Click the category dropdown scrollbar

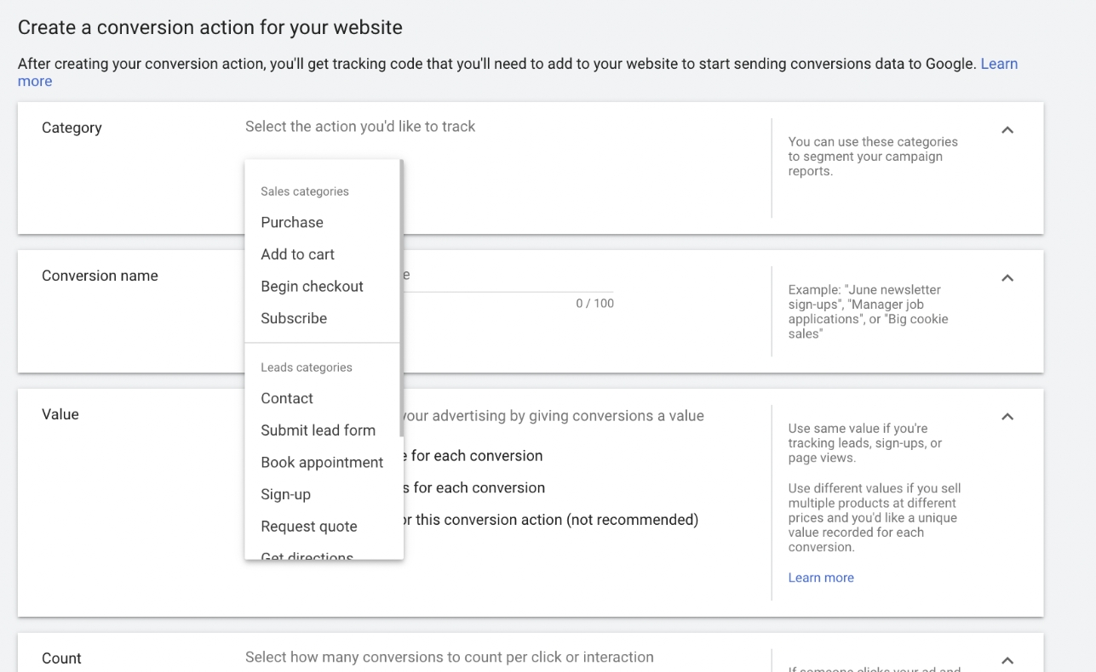(x=401, y=298)
